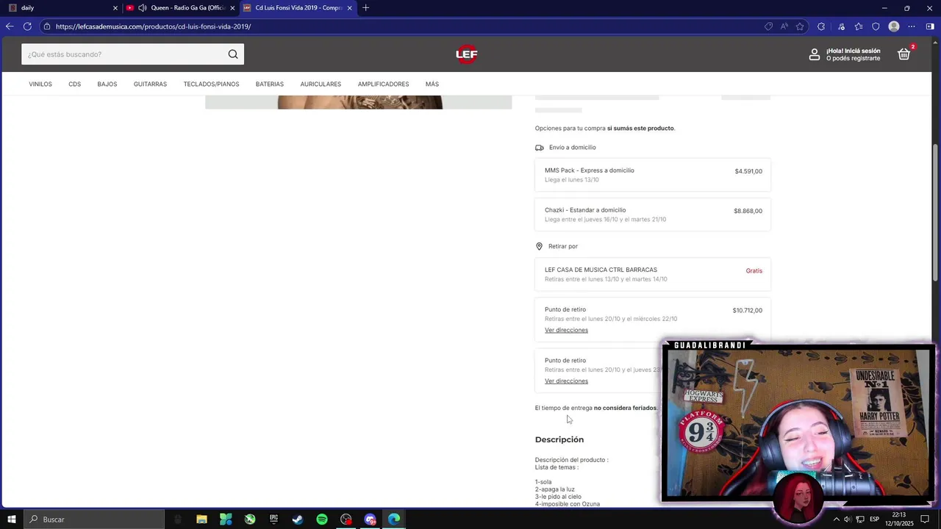Screen dimensions: 941x529
Task: Close the 'daily' tab
Action: tap(115, 8)
